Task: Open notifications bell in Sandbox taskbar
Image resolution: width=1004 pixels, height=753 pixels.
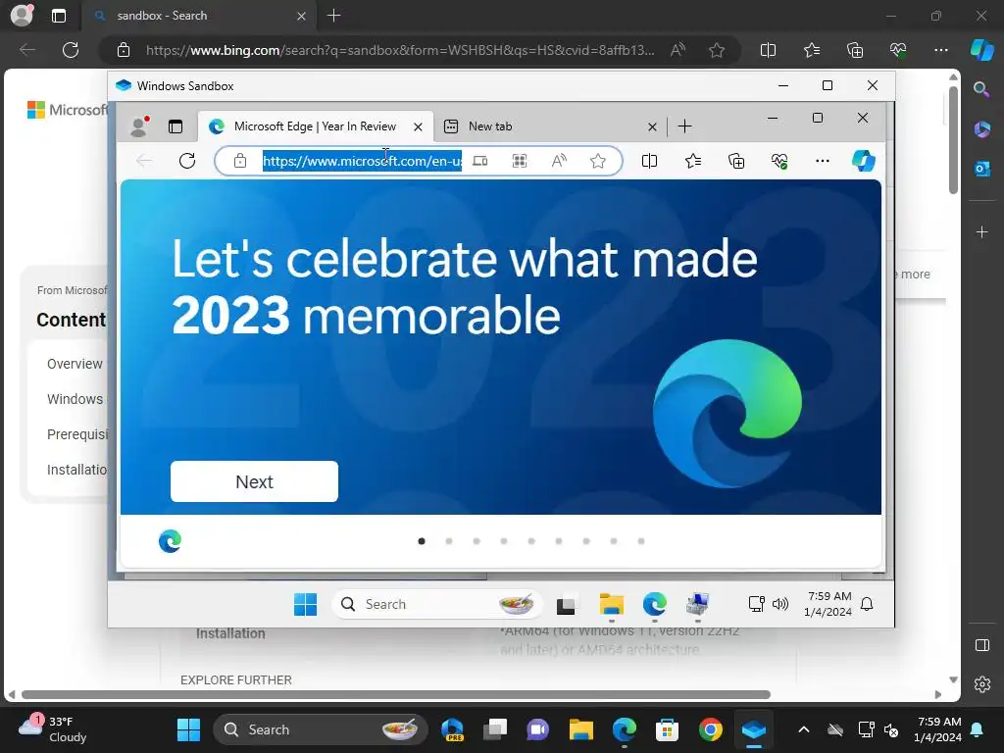Action: [867, 604]
